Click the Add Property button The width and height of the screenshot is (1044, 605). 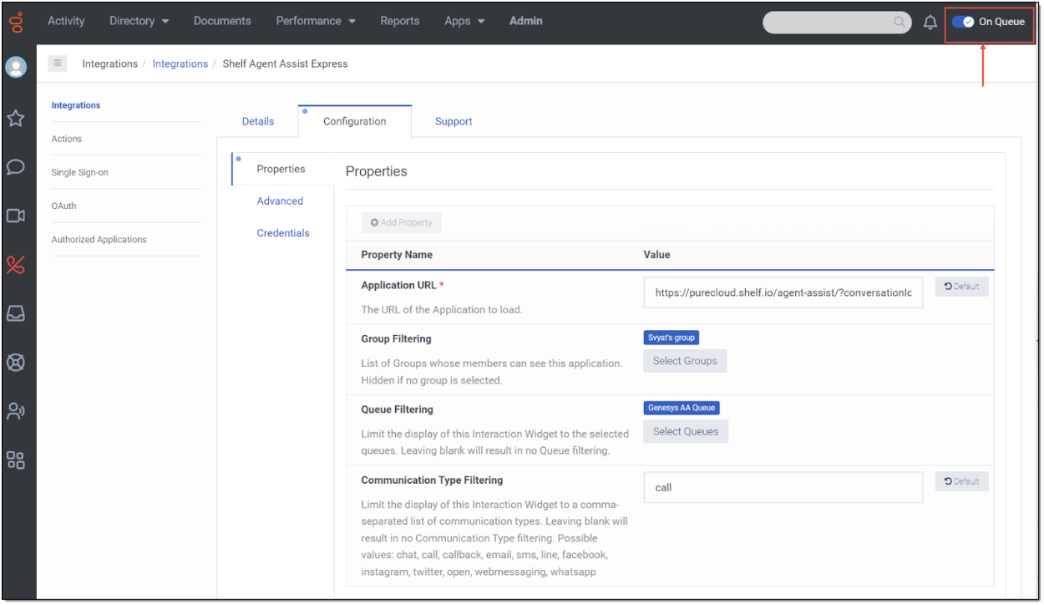click(x=402, y=222)
